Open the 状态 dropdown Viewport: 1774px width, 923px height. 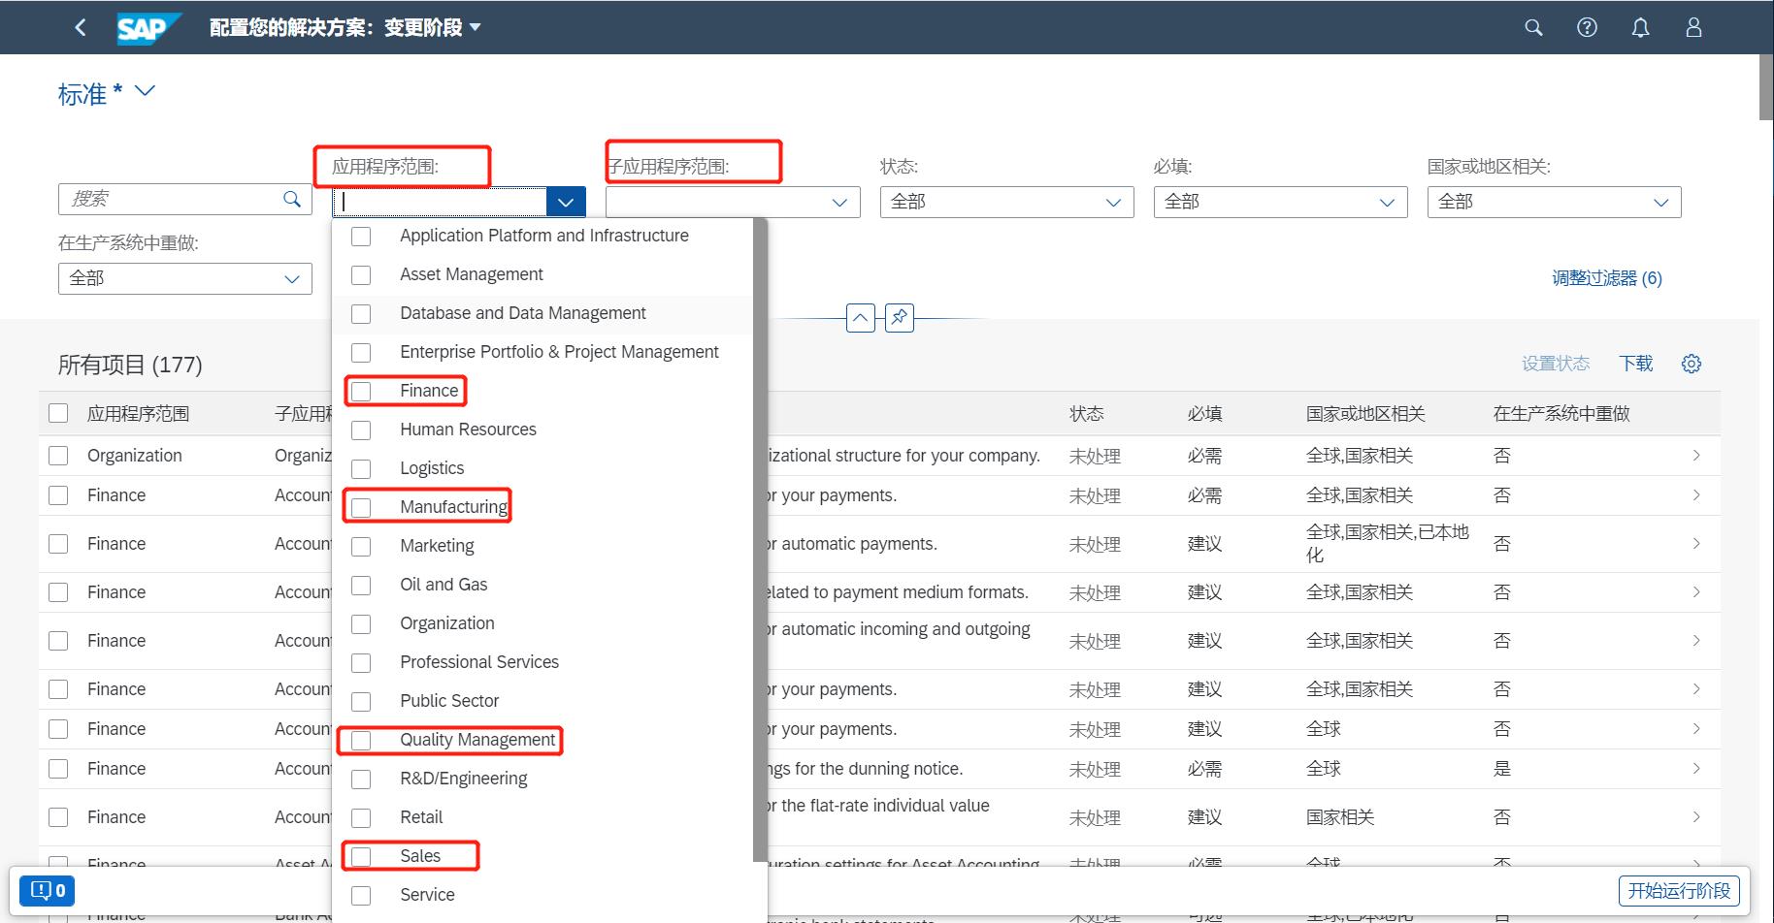(x=1112, y=202)
